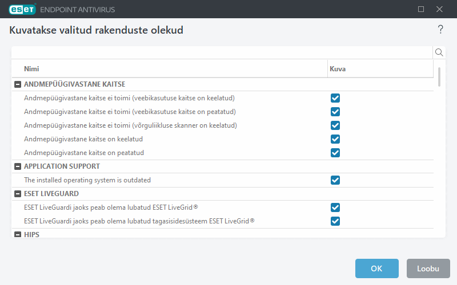The height and width of the screenshot is (285, 457).
Task: Close the dialog with the X icon
Action: pos(439,9)
